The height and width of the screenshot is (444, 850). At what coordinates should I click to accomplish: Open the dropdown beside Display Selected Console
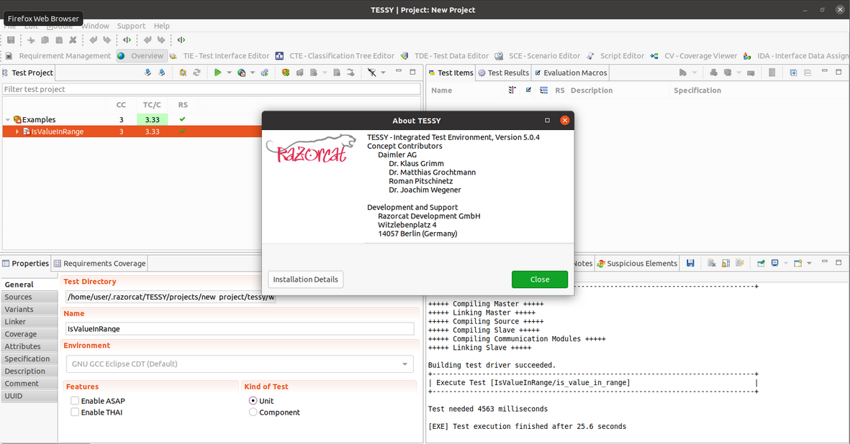(786, 264)
